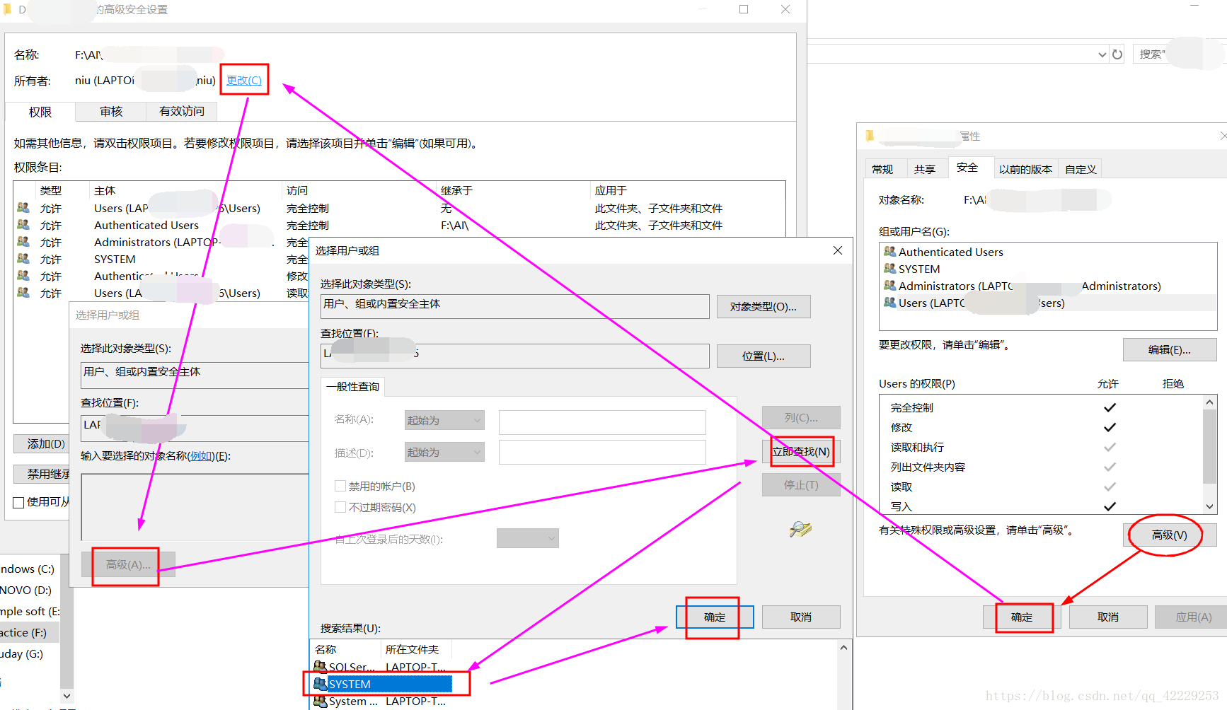The width and height of the screenshot is (1227, 710).
Task: Enable the 禁用的帐户(B) checkbox
Action: (340, 486)
